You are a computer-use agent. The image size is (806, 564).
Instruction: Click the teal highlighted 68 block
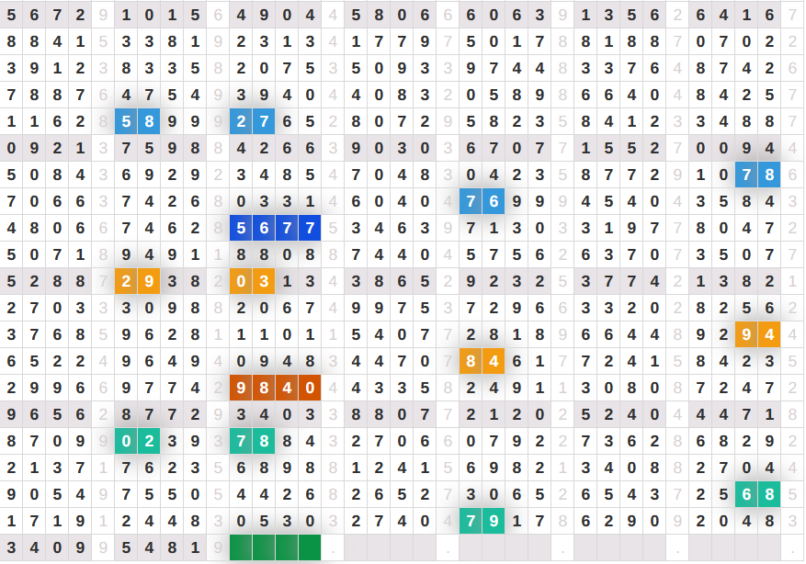tap(757, 494)
